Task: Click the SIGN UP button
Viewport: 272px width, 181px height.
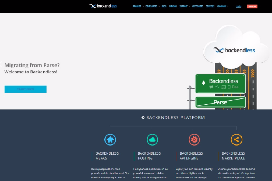Action: pos(252,7)
